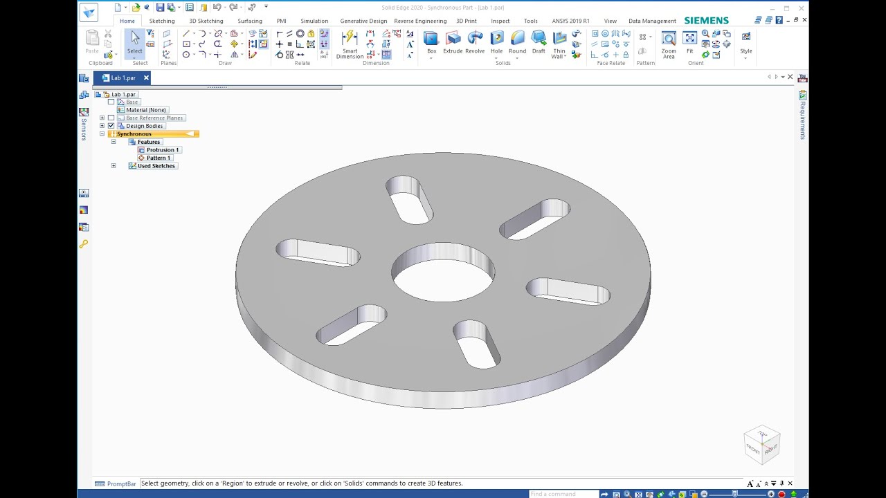
Task: Toggle the Base checkbox in PathFinder
Action: click(111, 102)
